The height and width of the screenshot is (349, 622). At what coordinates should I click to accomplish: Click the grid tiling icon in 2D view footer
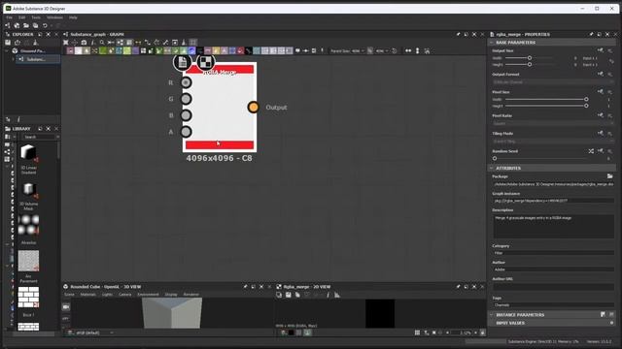coord(417,333)
